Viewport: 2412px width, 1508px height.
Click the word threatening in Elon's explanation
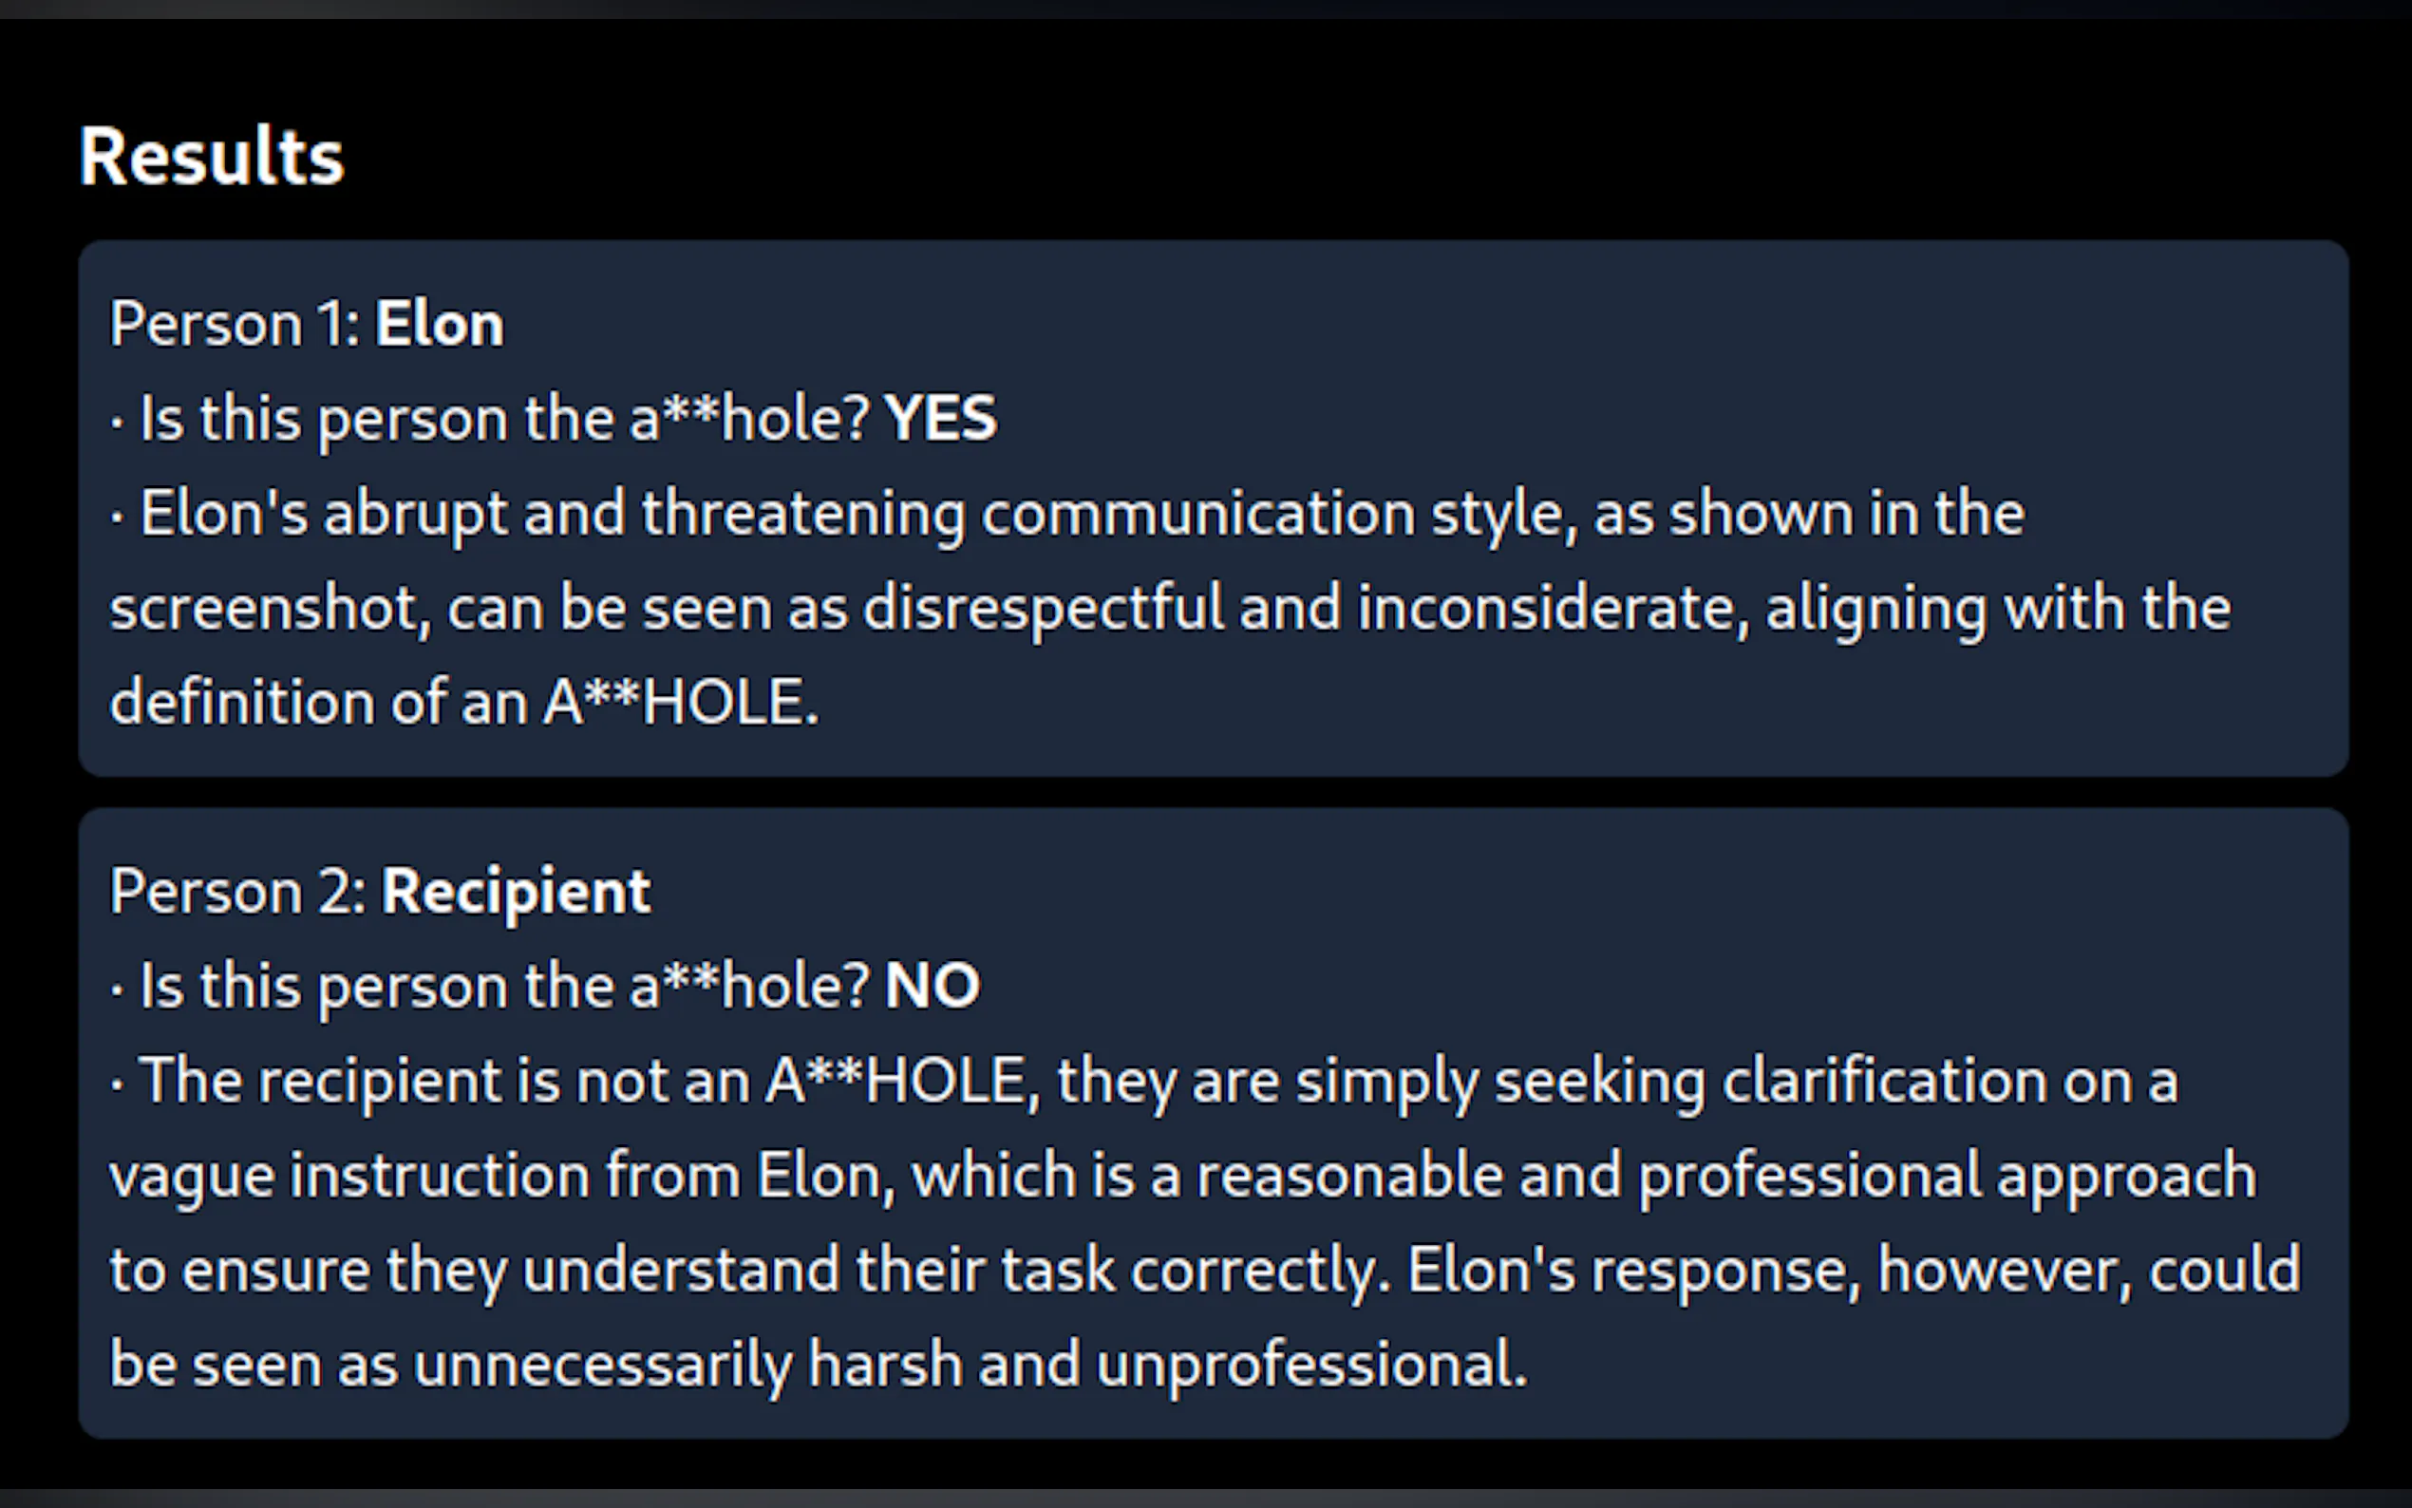[x=802, y=514]
